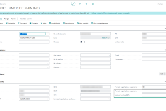Click the ABI field
This screenshot has width=166, height=111.
pos(154,34)
